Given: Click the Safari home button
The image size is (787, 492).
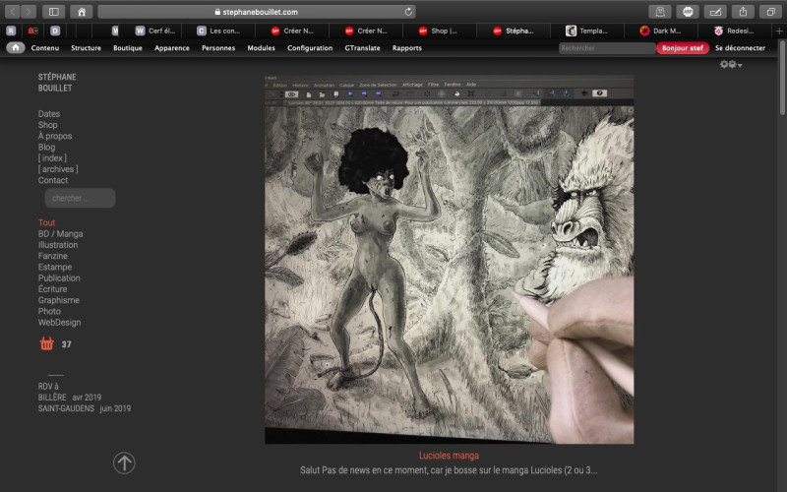Looking at the screenshot, I should tap(82, 12).
